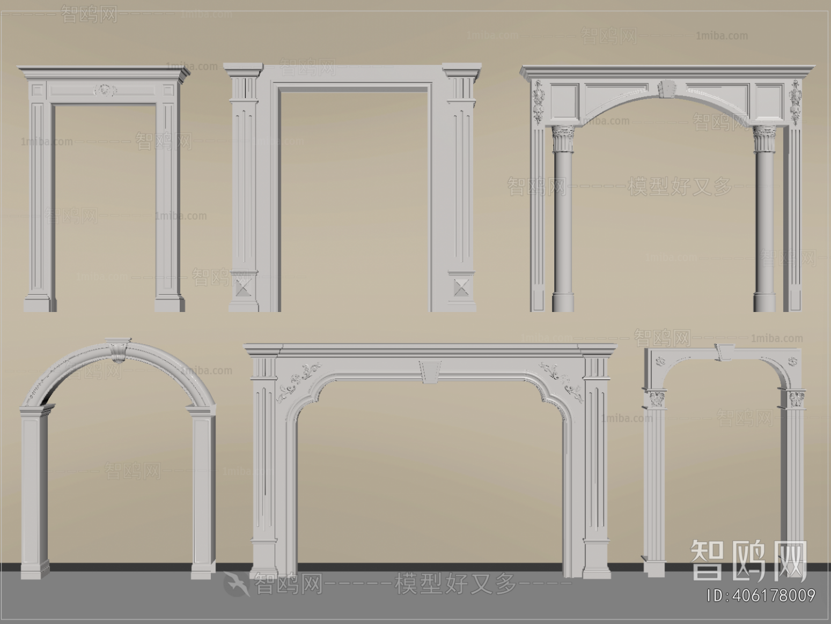Select the flat-top doorway frame thumbnail
831x624 pixels.
[105, 188]
